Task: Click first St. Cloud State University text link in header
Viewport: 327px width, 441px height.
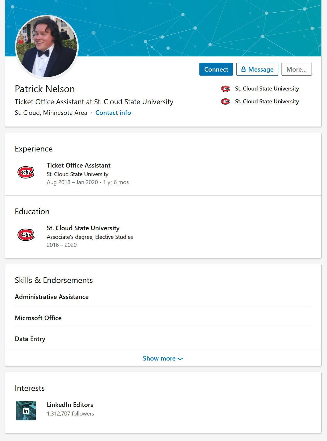Action: tap(267, 89)
